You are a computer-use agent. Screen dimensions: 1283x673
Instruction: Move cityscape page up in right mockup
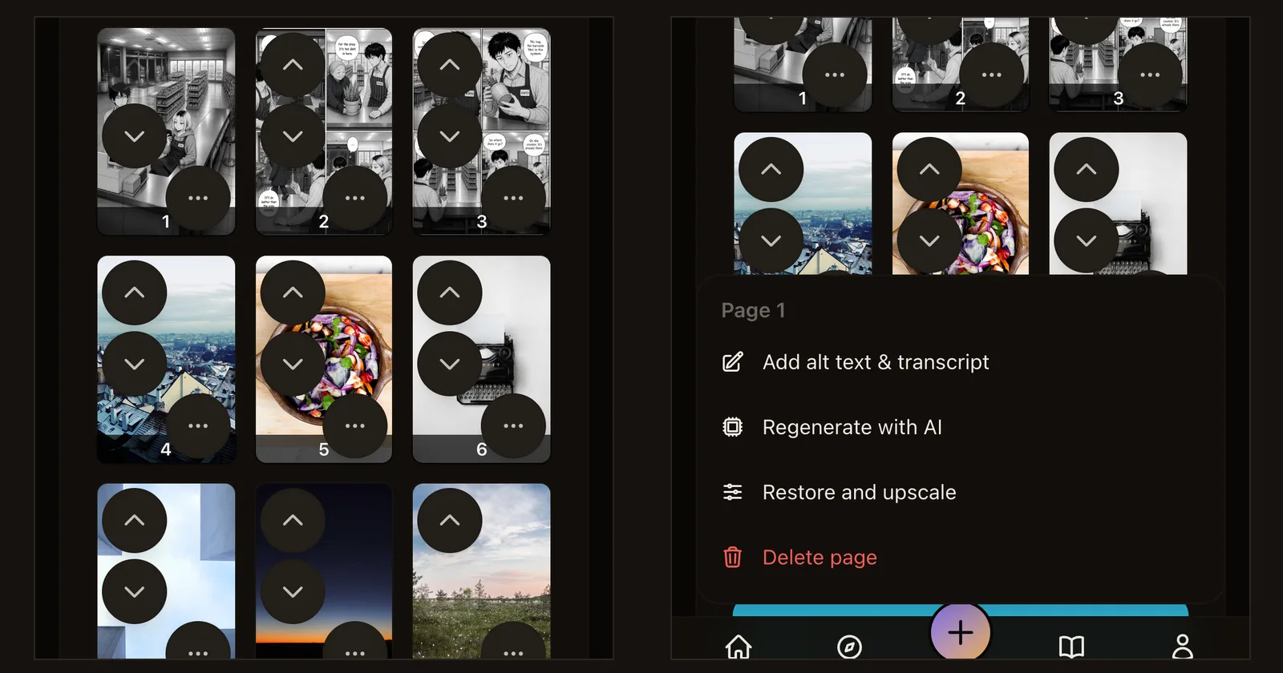coord(771,169)
